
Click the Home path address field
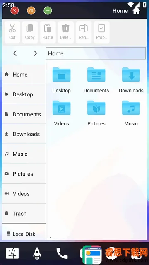96,53
